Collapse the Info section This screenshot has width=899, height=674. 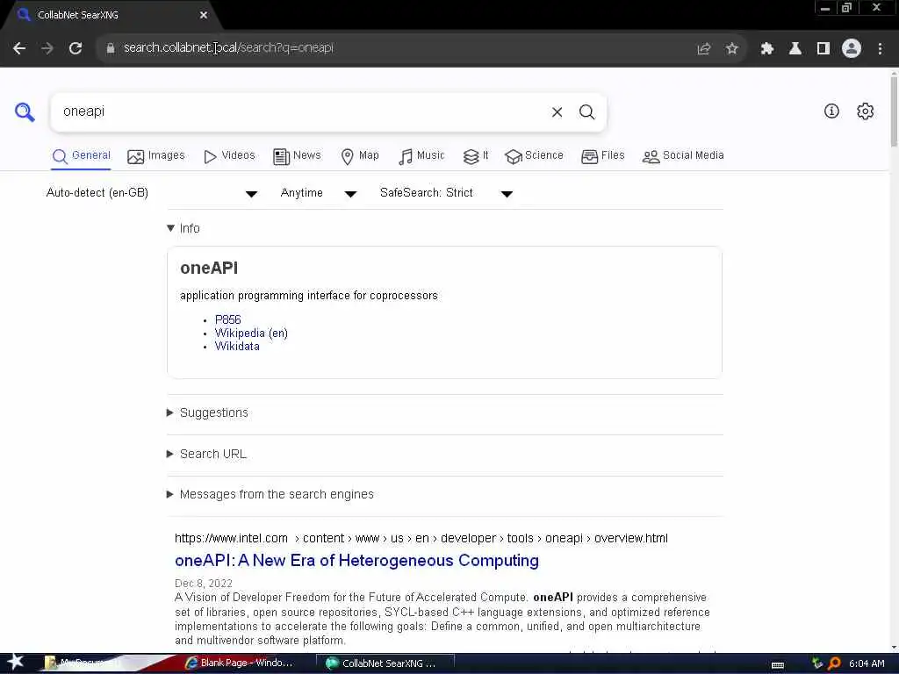[x=183, y=228]
